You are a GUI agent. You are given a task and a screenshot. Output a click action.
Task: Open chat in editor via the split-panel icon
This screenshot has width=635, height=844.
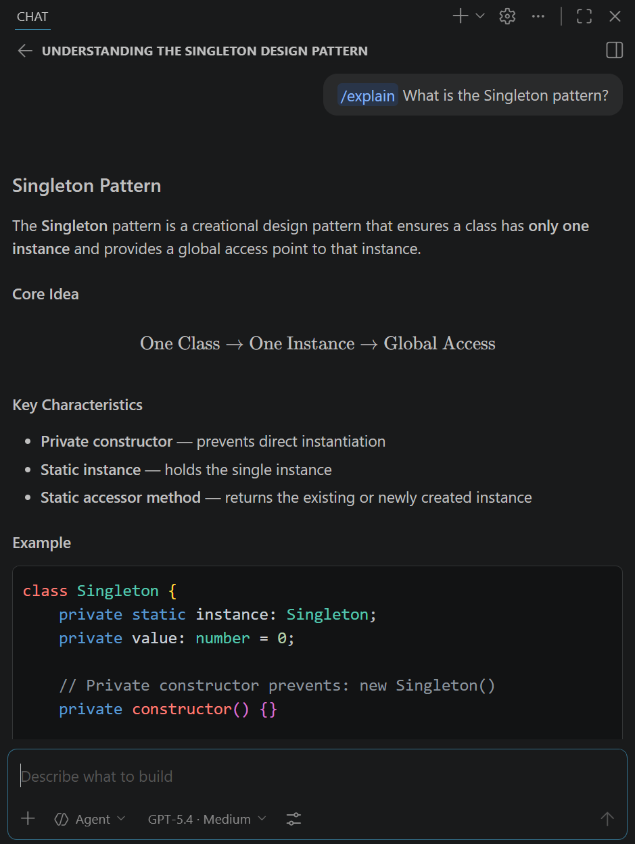[614, 50]
